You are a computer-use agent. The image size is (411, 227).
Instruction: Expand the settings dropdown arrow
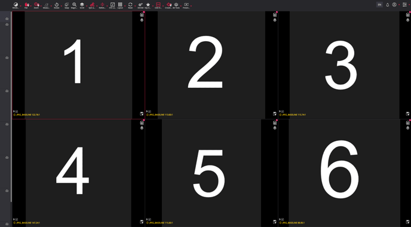point(409,5)
